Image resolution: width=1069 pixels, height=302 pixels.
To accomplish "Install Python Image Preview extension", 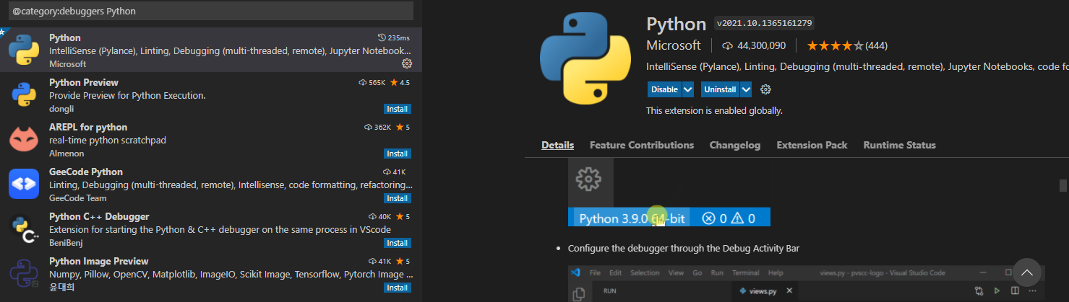I will [x=398, y=288].
